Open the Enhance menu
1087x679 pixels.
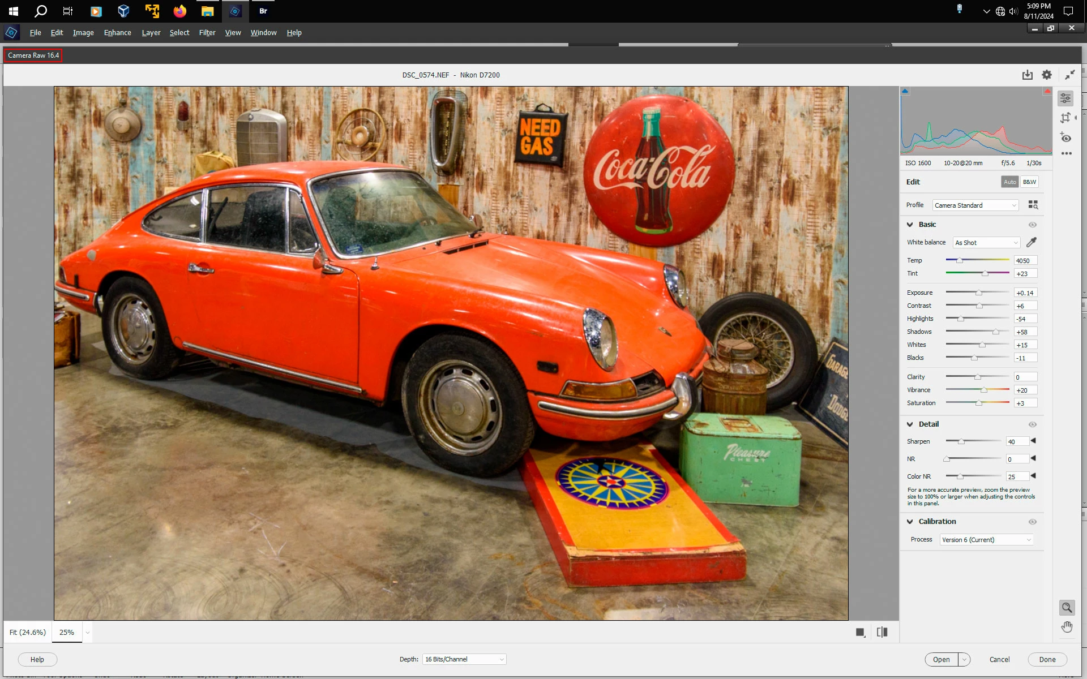(117, 32)
